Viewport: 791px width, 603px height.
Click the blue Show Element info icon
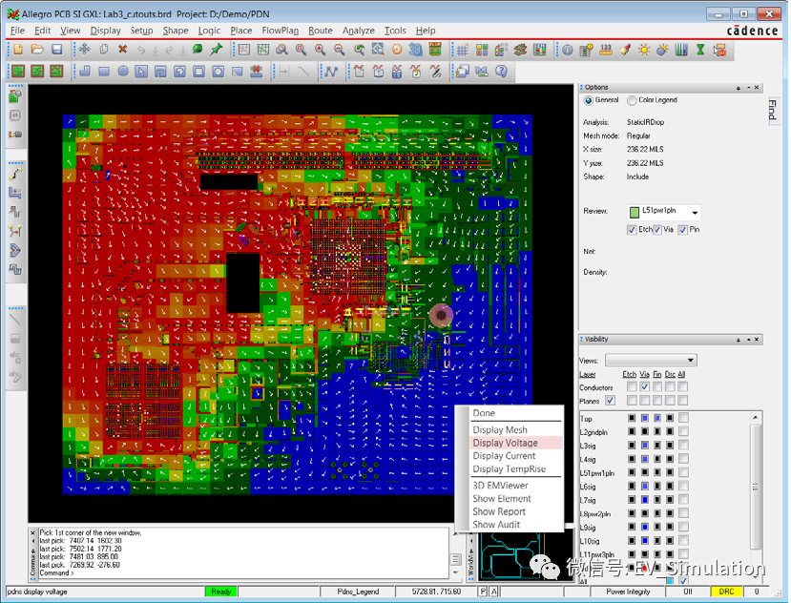pyautogui.click(x=568, y=50)
